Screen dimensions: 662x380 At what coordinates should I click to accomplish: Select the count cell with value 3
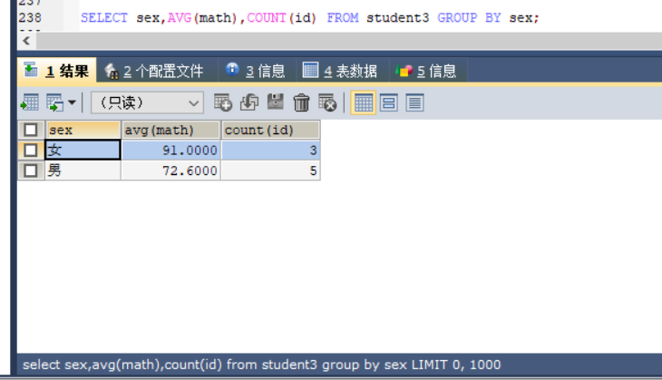[x=270, y=151]
